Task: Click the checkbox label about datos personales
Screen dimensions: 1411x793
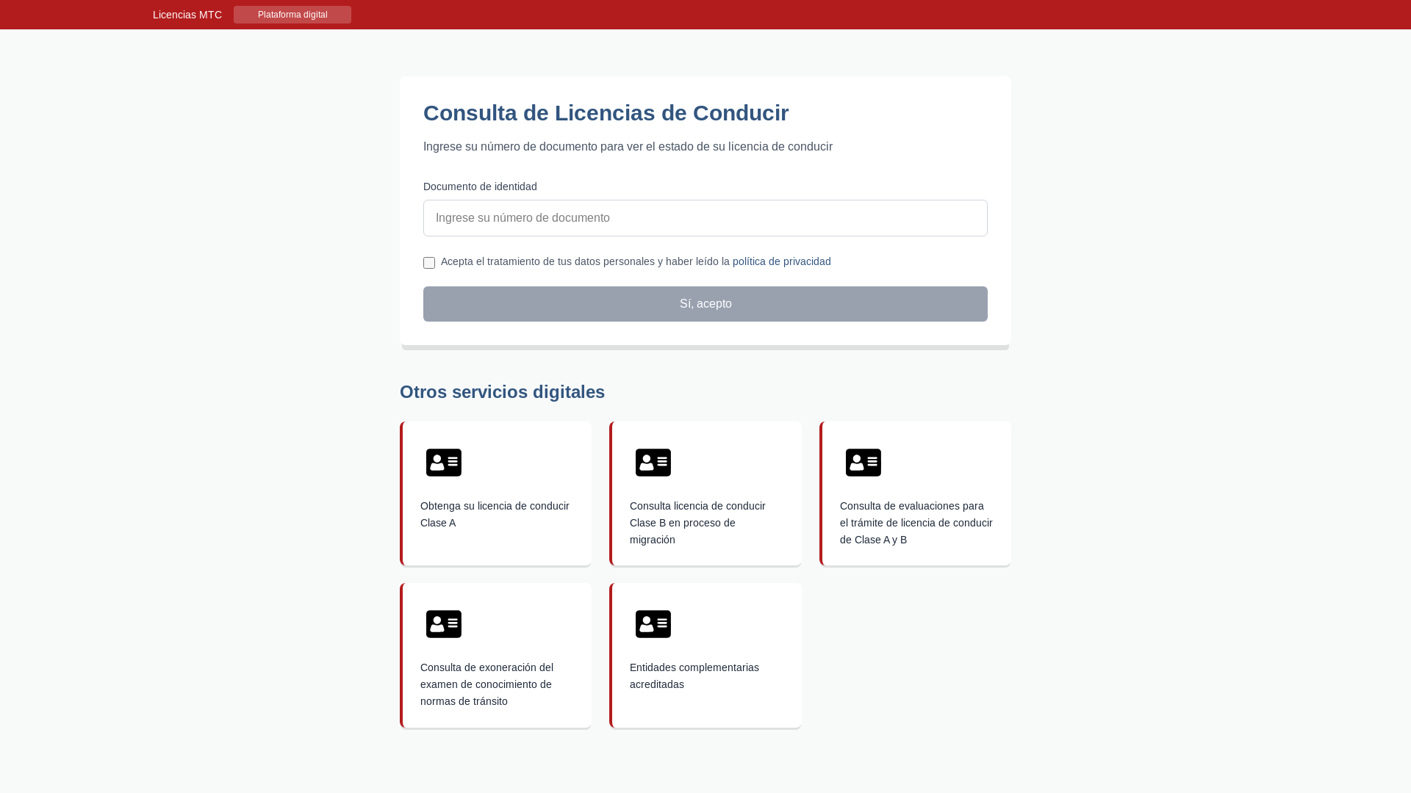Action: pyautogui.click(x=636, y=261)
